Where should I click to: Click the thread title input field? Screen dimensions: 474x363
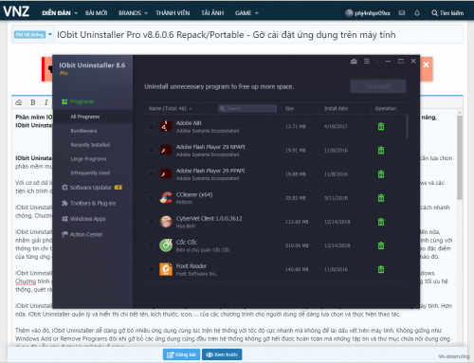click(259, 34)
